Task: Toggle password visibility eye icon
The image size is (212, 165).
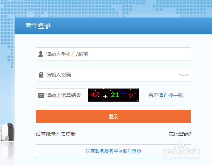Action: [184, 75]
